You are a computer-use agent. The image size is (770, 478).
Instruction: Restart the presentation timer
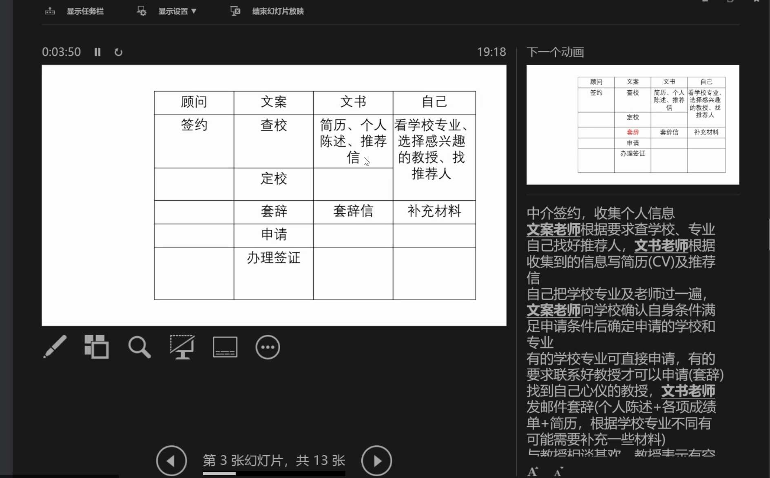(118, 52)
